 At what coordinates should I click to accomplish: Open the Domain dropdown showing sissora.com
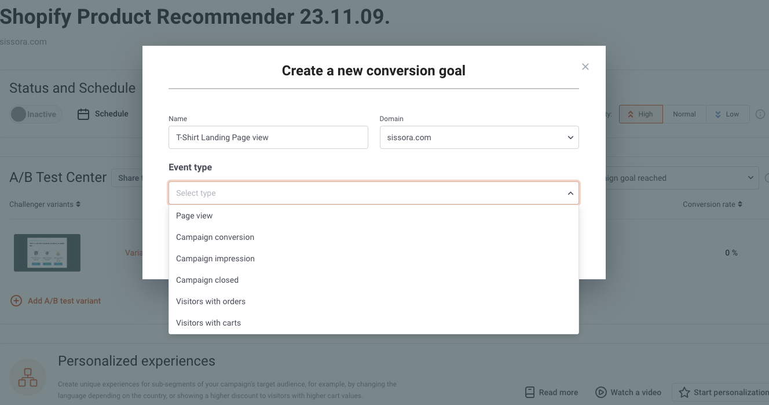(x=479, y=137)
